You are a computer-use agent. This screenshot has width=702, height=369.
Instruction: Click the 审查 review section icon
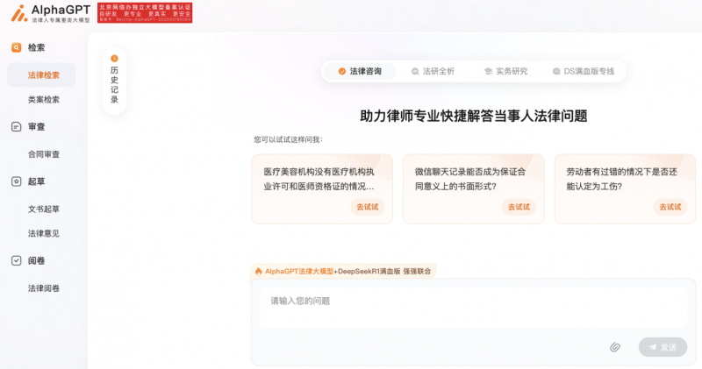[x=16, y=126]
